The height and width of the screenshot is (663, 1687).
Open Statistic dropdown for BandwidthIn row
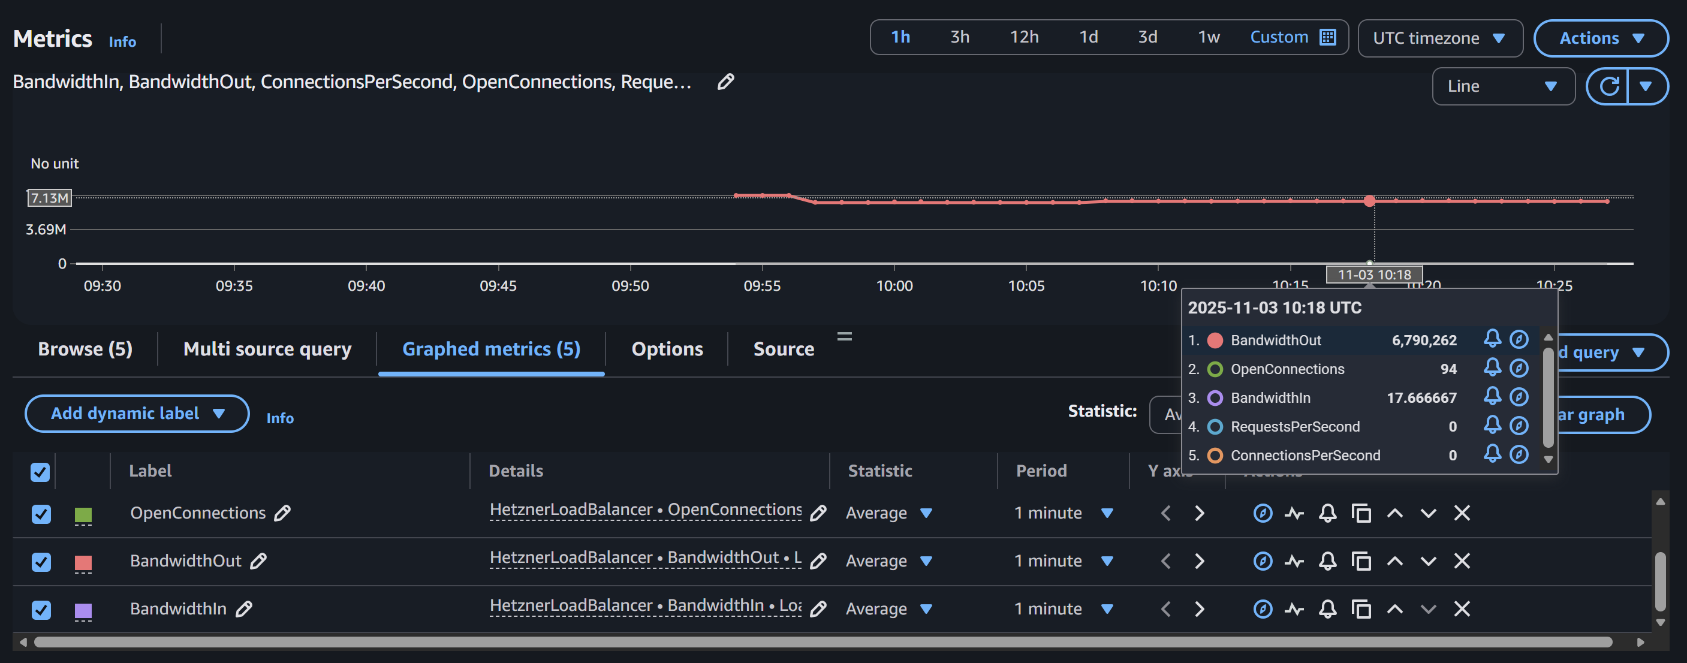tap(888, 609)
